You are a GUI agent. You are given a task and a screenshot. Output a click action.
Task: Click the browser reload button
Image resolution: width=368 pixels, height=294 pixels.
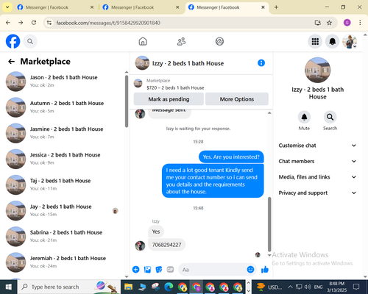coord(34,23)
